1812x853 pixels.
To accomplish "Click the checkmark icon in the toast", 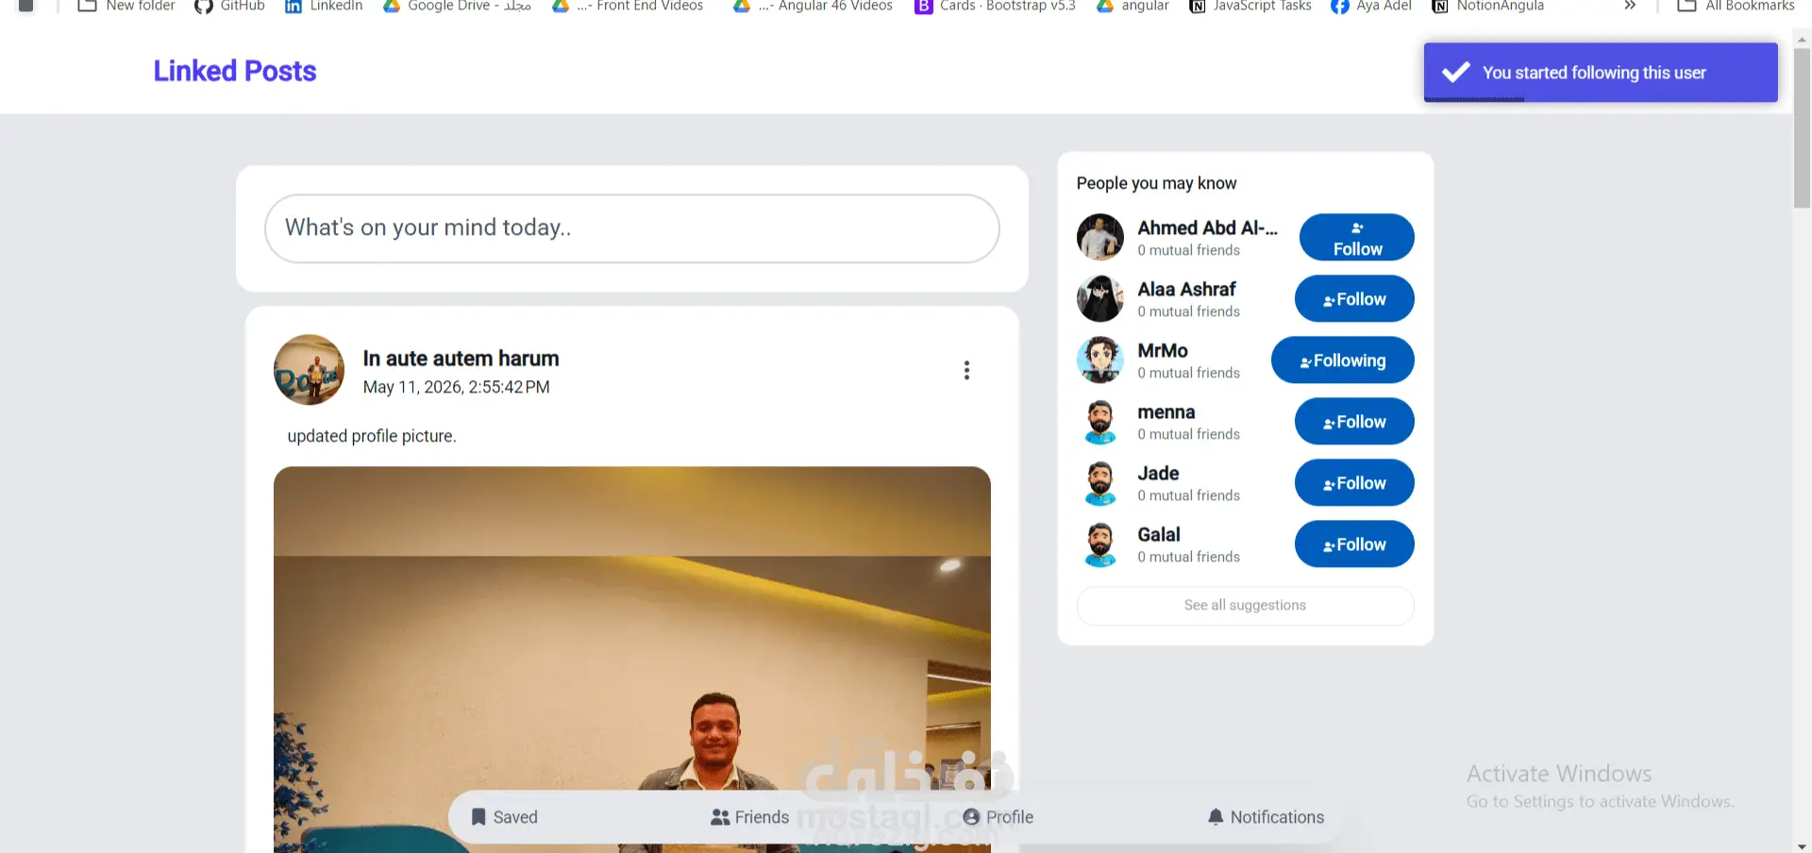I will pos(1456,73).
